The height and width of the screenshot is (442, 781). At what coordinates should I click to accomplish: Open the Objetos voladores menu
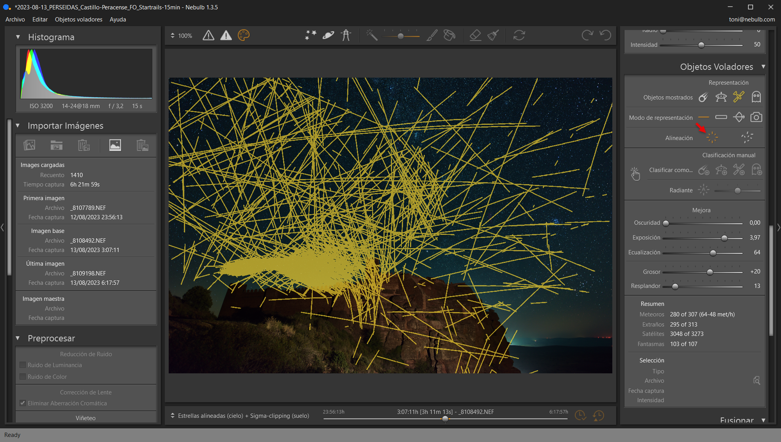tap(78, 20)
